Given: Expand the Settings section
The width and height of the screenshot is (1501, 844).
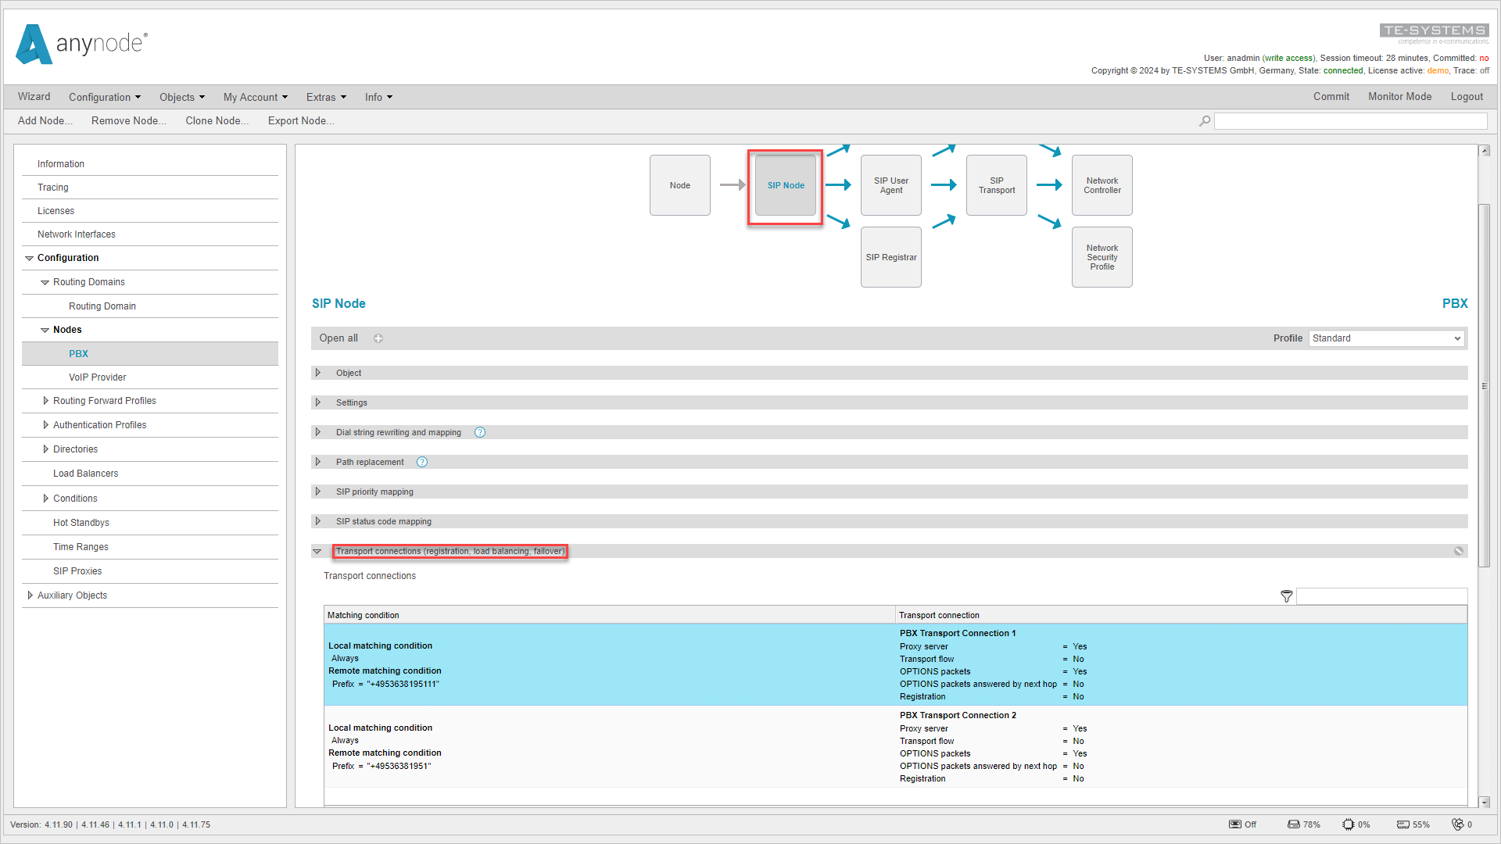Looking at the screenshot, I should pyautogui.click(x=318, y=402).
